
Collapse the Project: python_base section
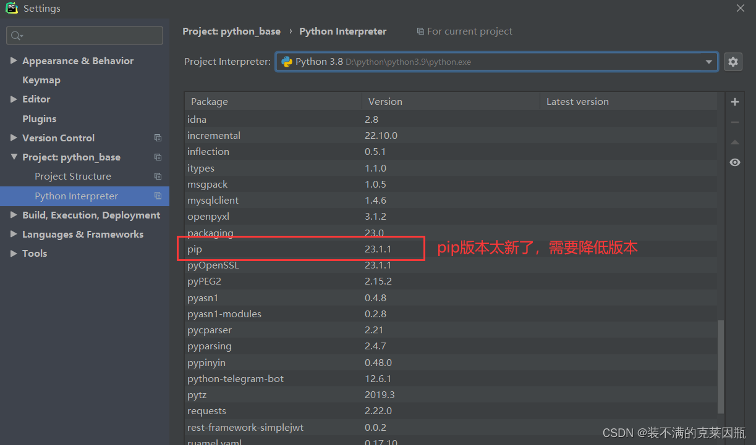14,157
